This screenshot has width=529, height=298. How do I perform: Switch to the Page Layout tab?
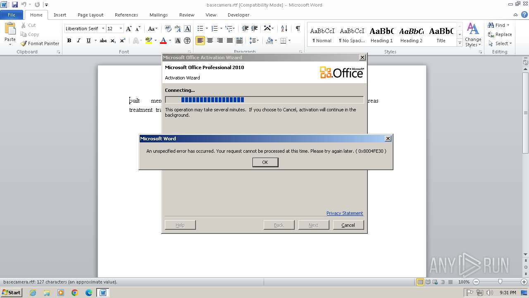point(91,15)
